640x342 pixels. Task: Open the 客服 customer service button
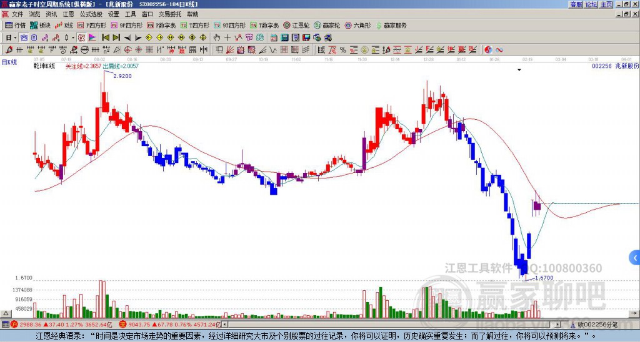576,4
